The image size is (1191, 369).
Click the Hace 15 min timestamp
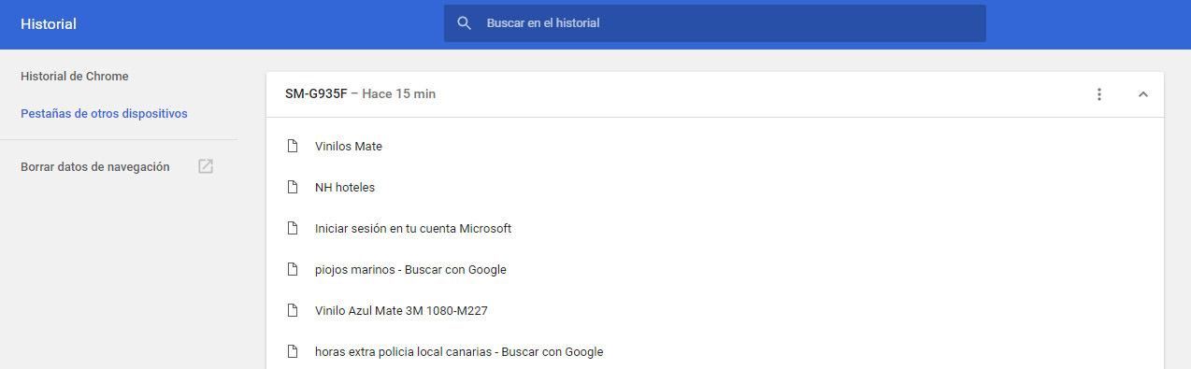[398, 94]
